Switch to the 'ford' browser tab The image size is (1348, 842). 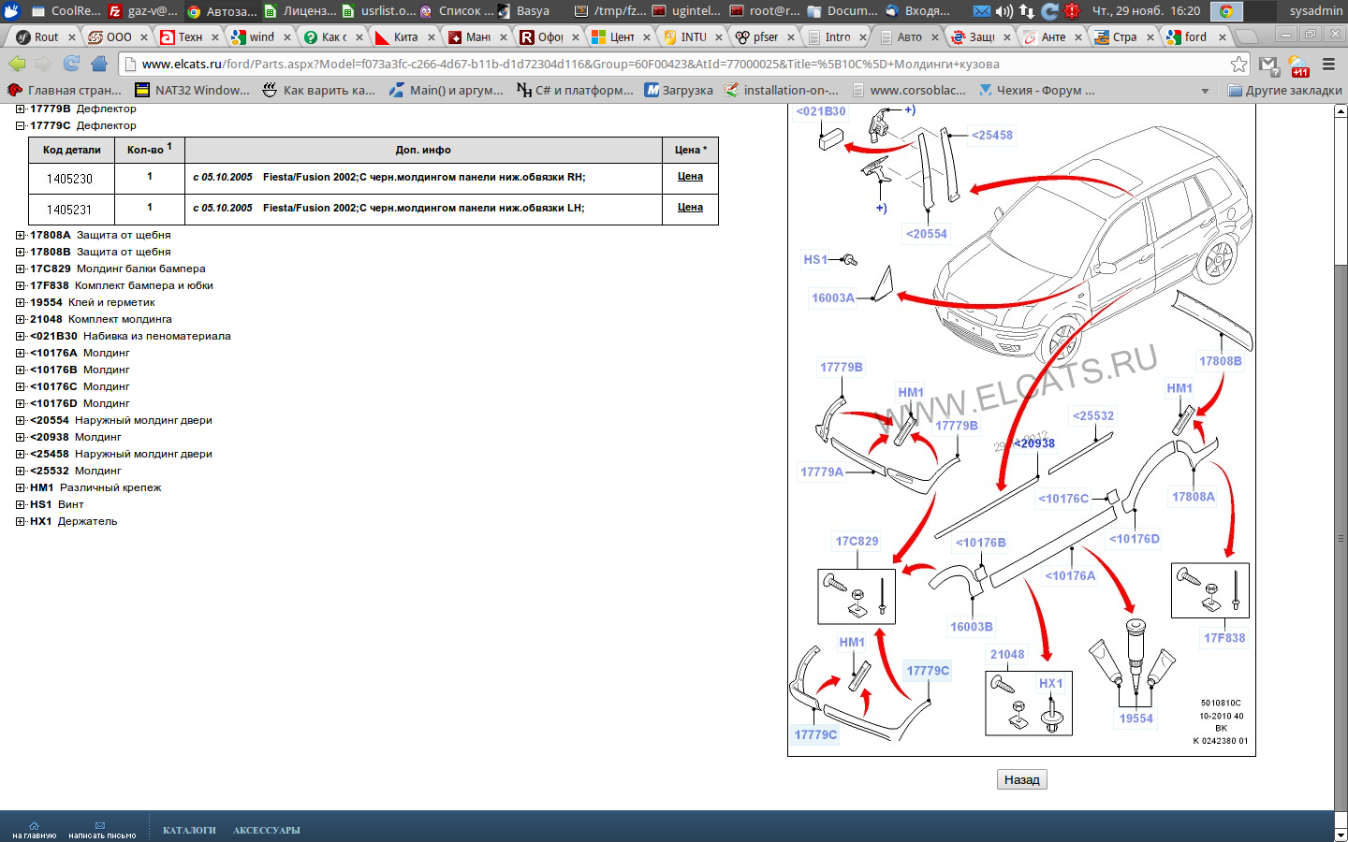pos(1195,37)
